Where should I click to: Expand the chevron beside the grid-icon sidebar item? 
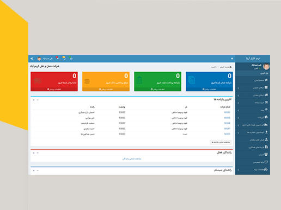click(x=239, y=88)
